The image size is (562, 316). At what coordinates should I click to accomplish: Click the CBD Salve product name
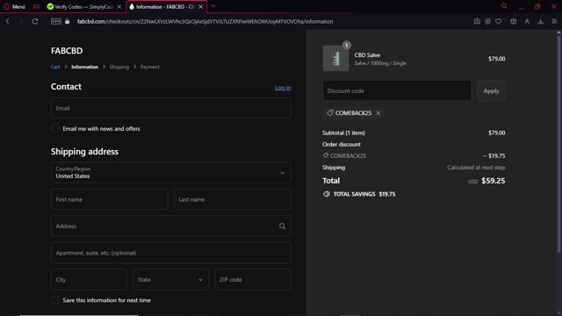(367, 54)
